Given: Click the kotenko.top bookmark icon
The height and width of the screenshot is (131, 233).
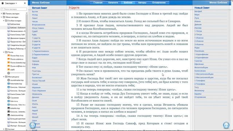Looking at the screenshot, I should point(9,108).
